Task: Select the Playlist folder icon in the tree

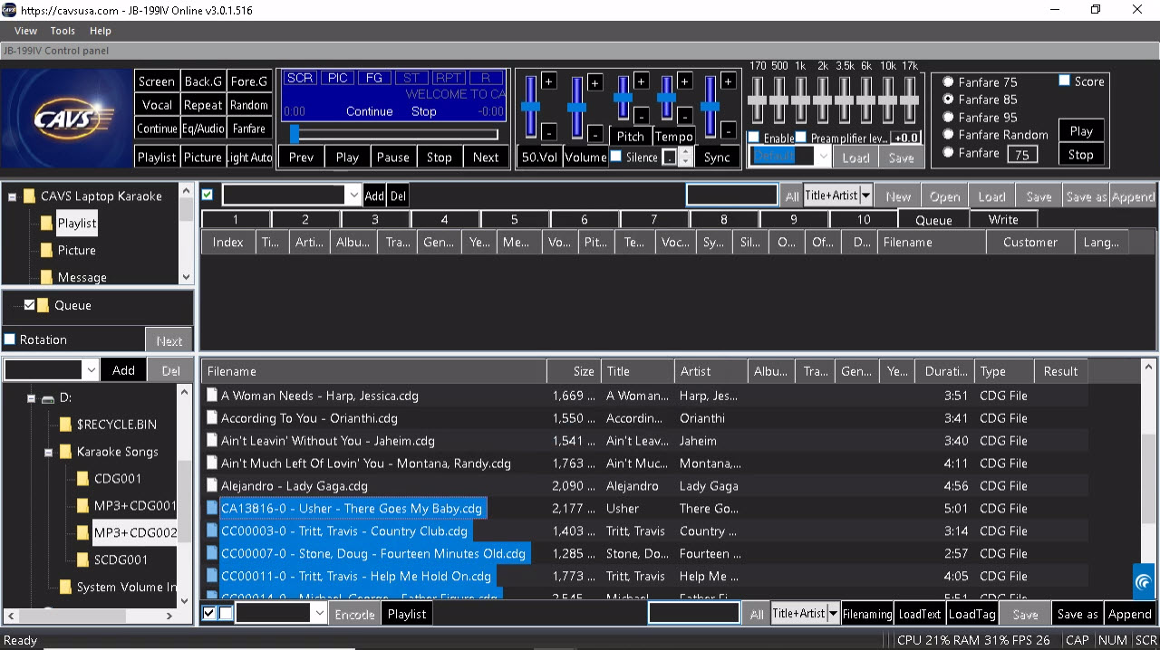Action: click(46, 224)
